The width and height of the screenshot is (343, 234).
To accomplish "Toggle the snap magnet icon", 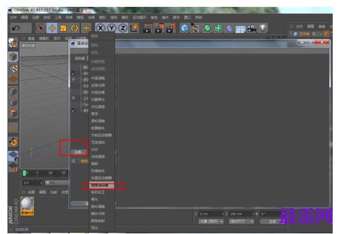I will point(13,142).
